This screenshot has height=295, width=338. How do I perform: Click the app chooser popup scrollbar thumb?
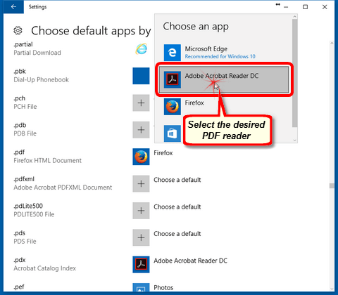click(x=295, y=74)
